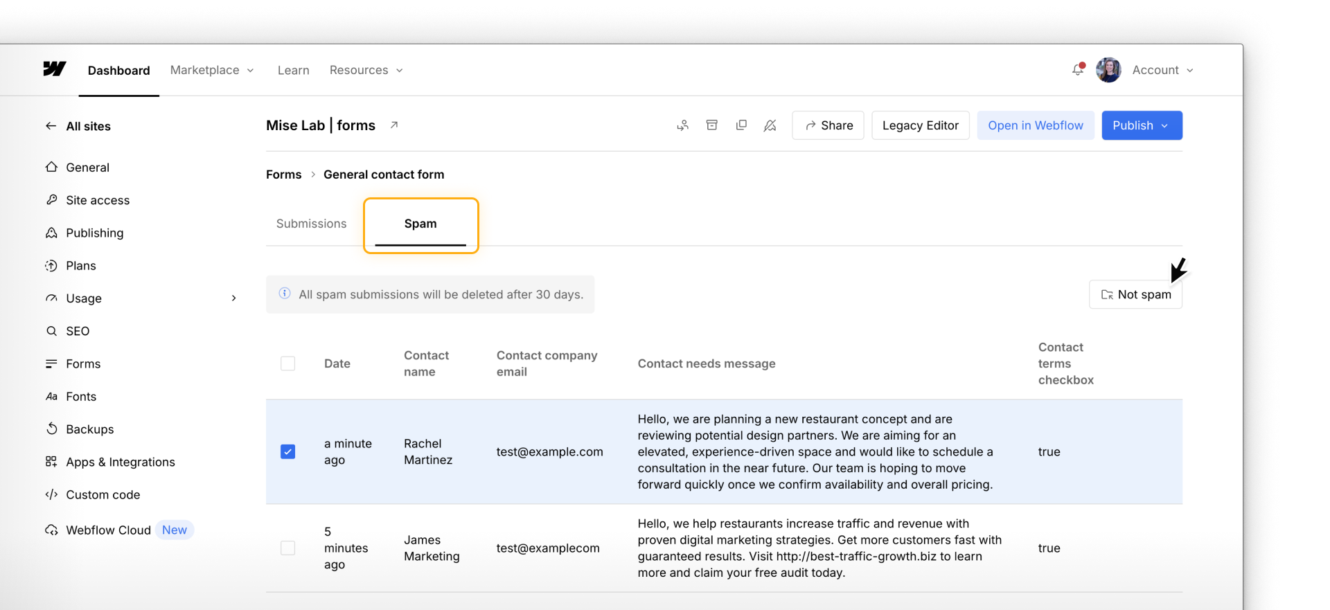Switch to the Spam tab

coord(420,224)
